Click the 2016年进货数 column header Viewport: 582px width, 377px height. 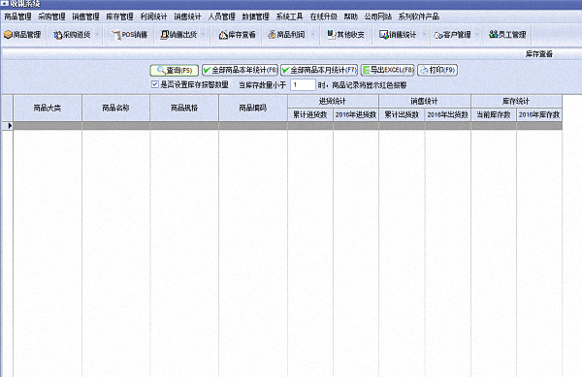356,115
